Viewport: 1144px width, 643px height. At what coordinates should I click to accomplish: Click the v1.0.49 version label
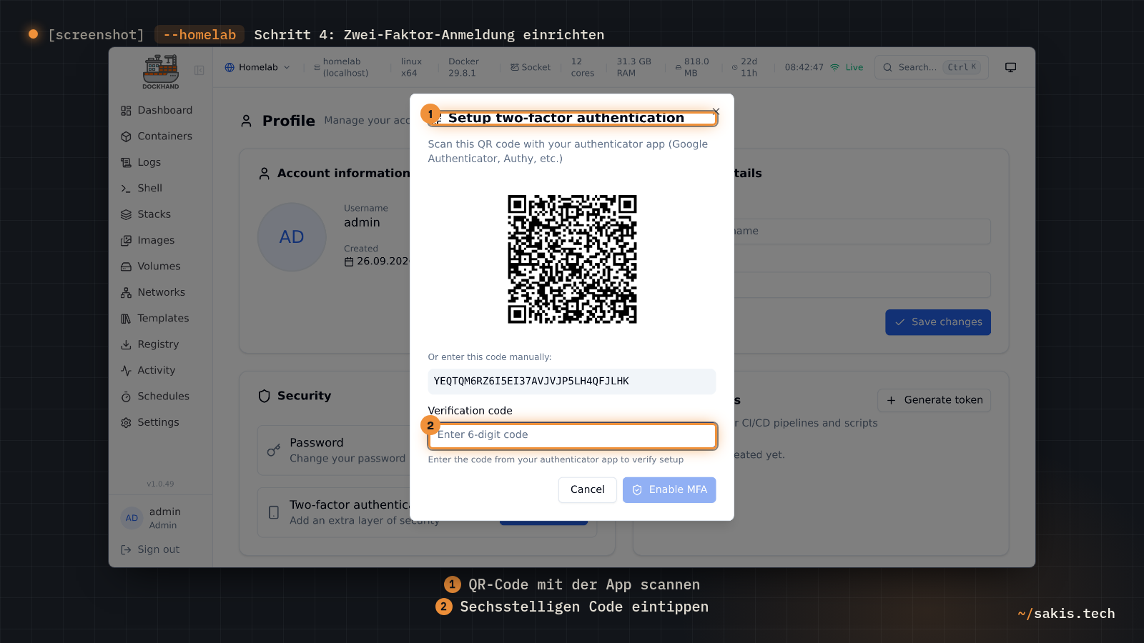point(160,484)
